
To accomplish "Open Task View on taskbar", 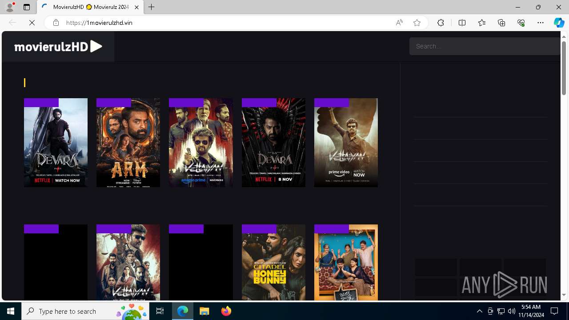I will (x=160, y=311).
